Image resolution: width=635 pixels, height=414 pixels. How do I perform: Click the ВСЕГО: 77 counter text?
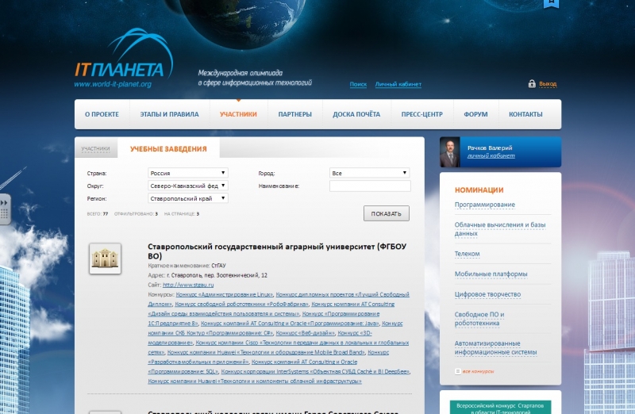pyautogui.click(x=97, y=214)
